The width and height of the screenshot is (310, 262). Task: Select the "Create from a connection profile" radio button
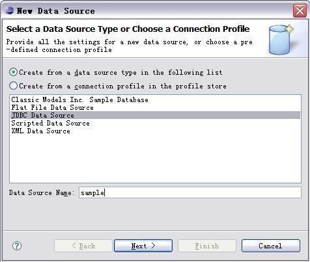pos(14,86)
